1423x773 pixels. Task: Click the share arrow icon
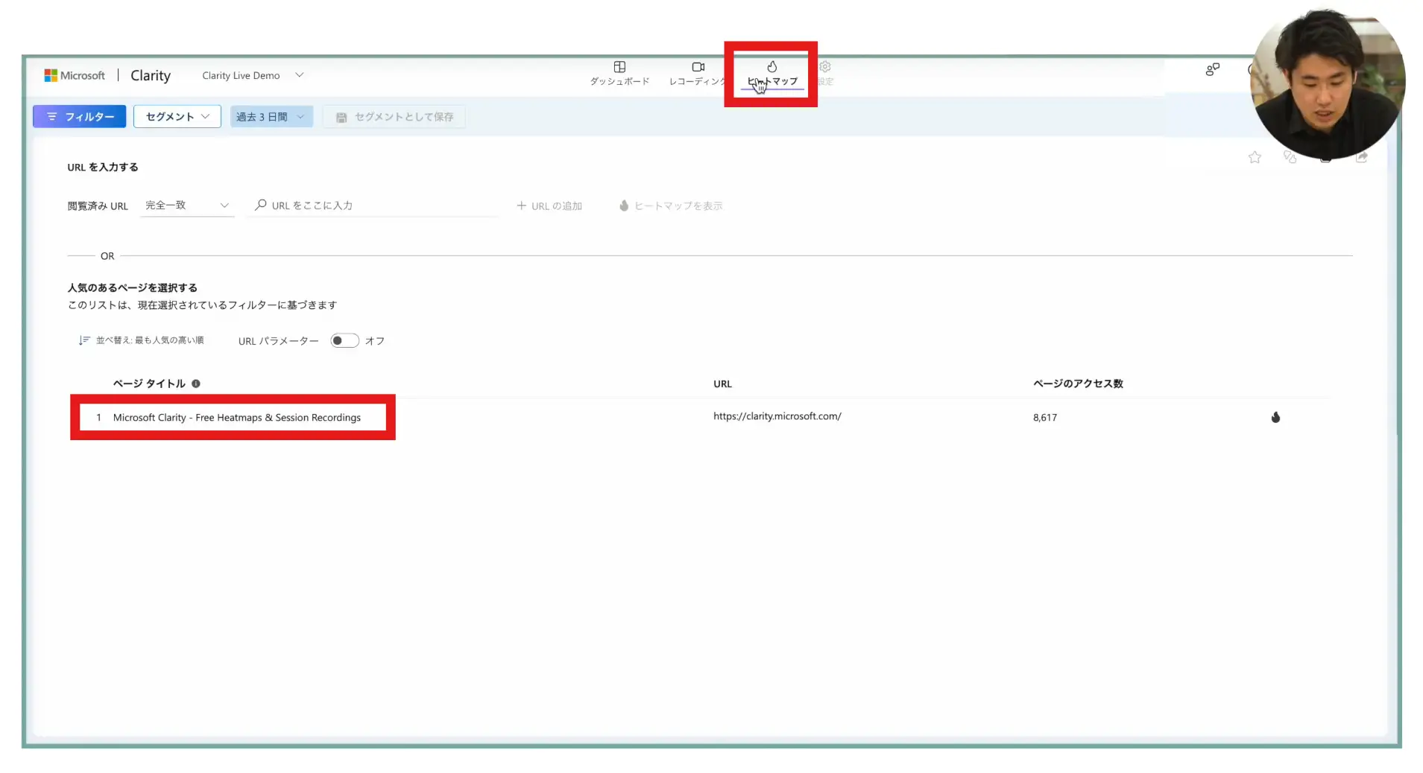(x=1362, y=157)
